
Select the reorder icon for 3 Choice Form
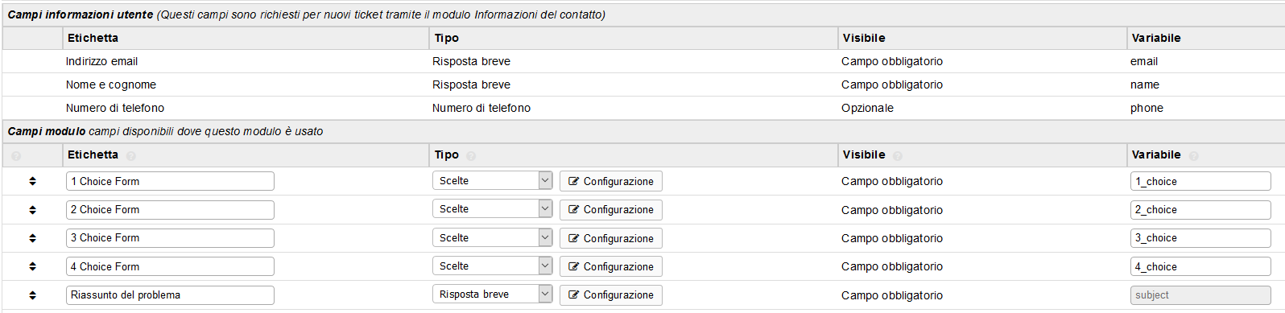(32, 238)
